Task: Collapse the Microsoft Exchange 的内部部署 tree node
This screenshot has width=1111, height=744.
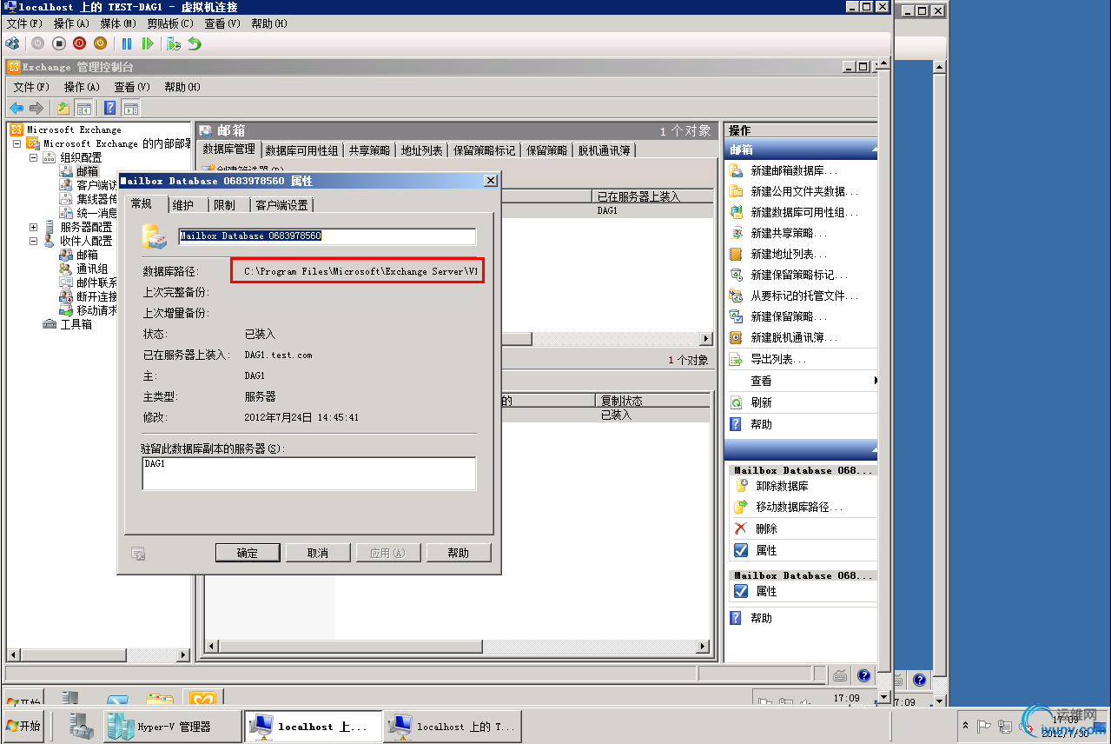Action: [17, 143]
